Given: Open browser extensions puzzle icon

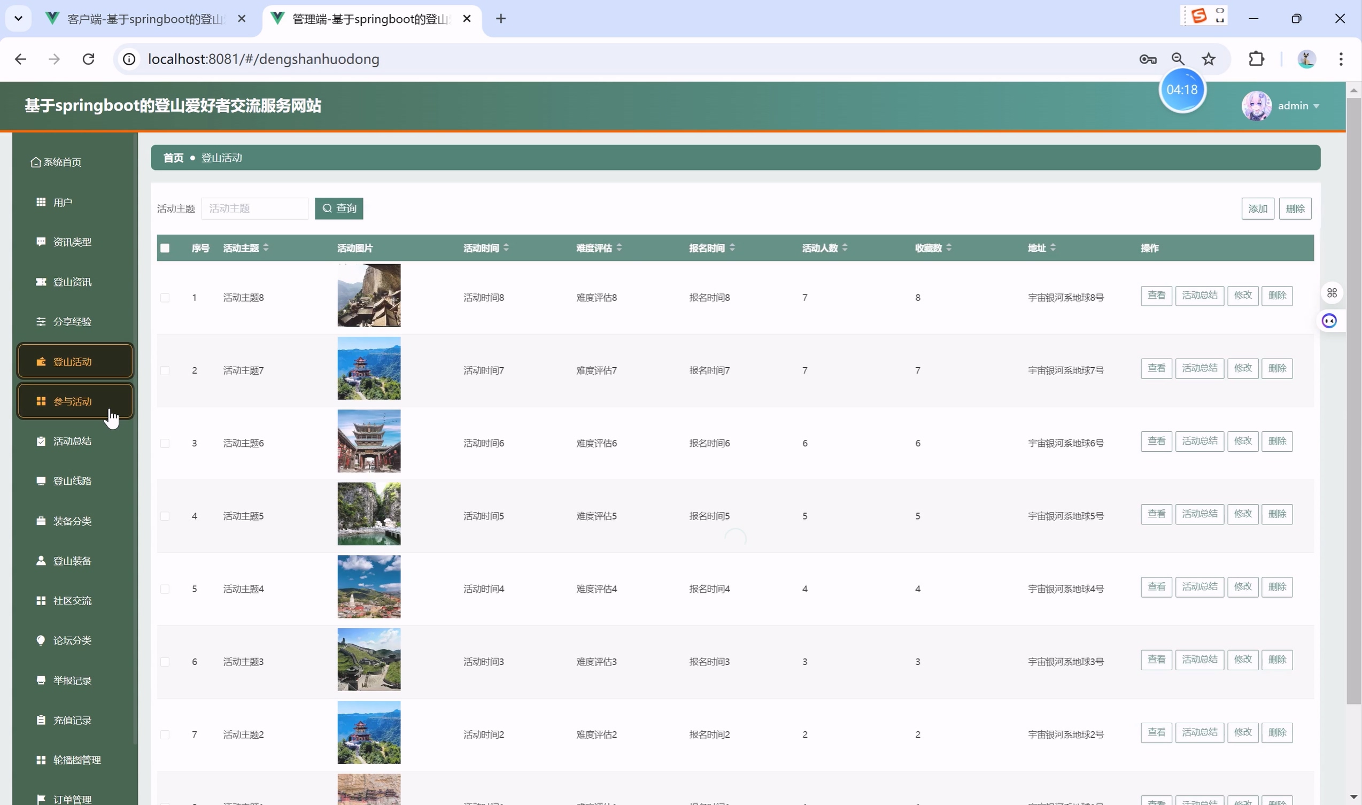Looking at the screenshot, I should (1256, 59).
